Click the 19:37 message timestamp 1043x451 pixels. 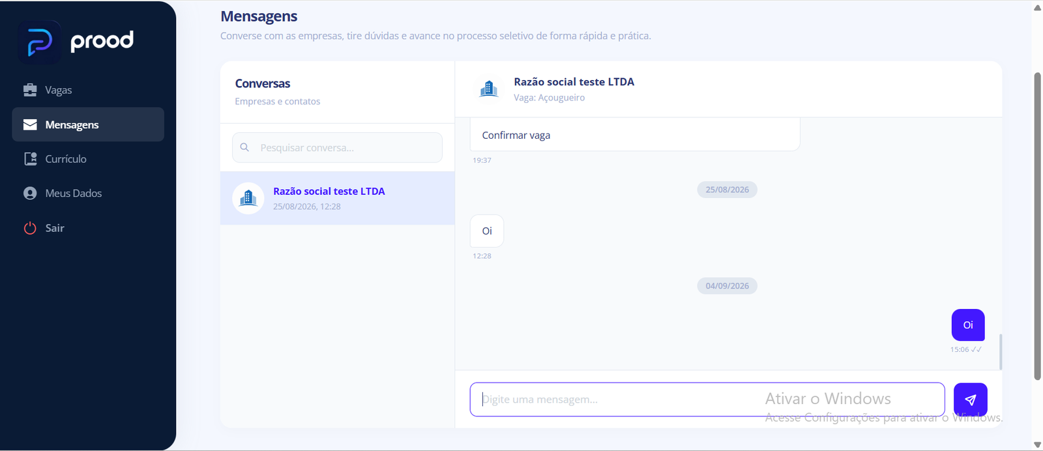(482, 160)
